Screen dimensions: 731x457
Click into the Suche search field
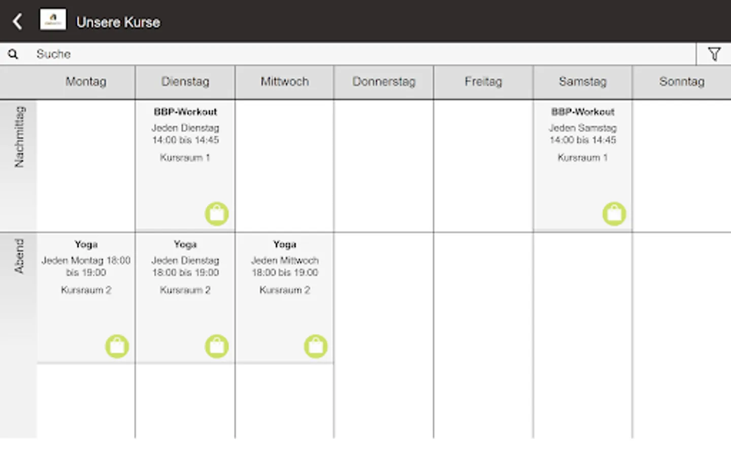coord(355,54)
